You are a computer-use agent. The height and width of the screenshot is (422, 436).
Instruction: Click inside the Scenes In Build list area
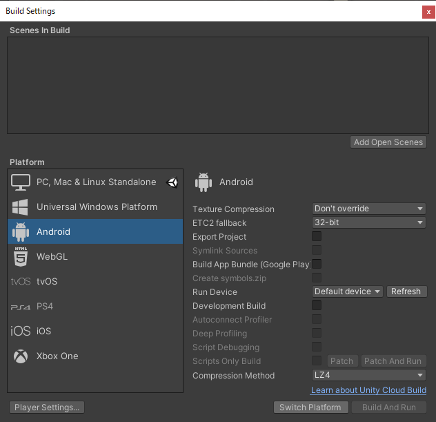218,85
